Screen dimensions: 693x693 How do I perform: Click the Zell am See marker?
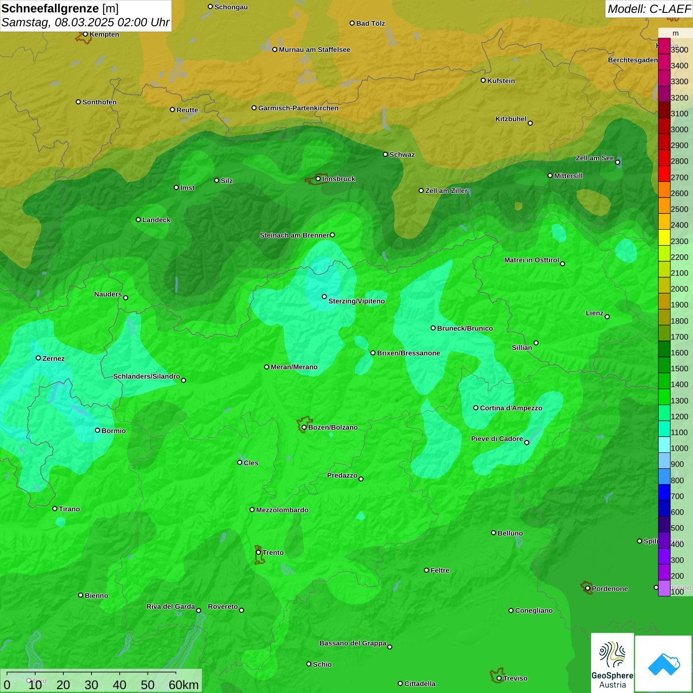[x=617, y=162]
